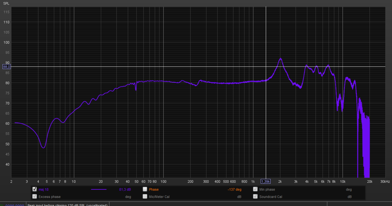Click the resonance peak near 2 kHz
The image size is (392, 206).
[x=281, y=59]
